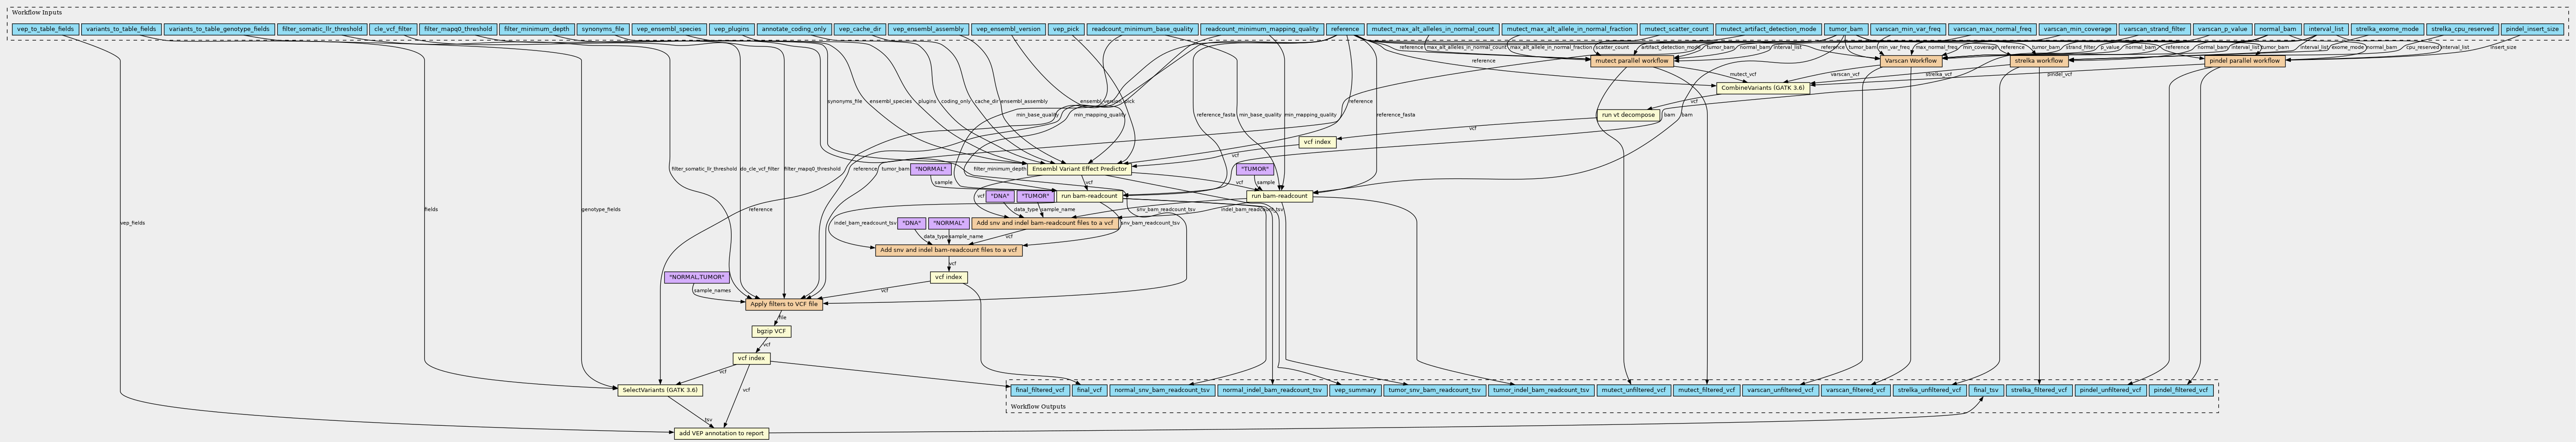Click the normal_snv_bam_readcount_tsv output node
2576x442 pixels.
(1162, 390)
